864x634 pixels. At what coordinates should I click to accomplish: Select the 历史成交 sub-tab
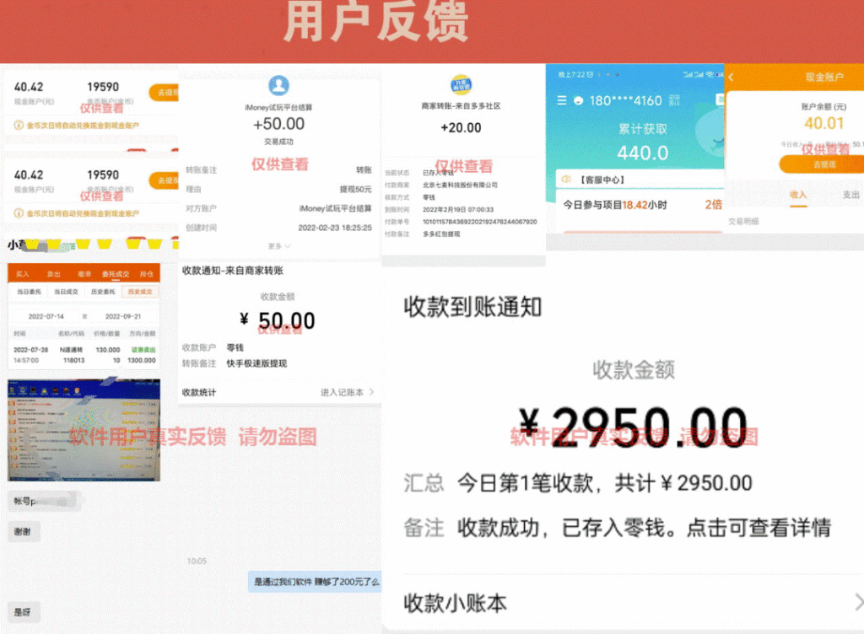pos(140,292)
